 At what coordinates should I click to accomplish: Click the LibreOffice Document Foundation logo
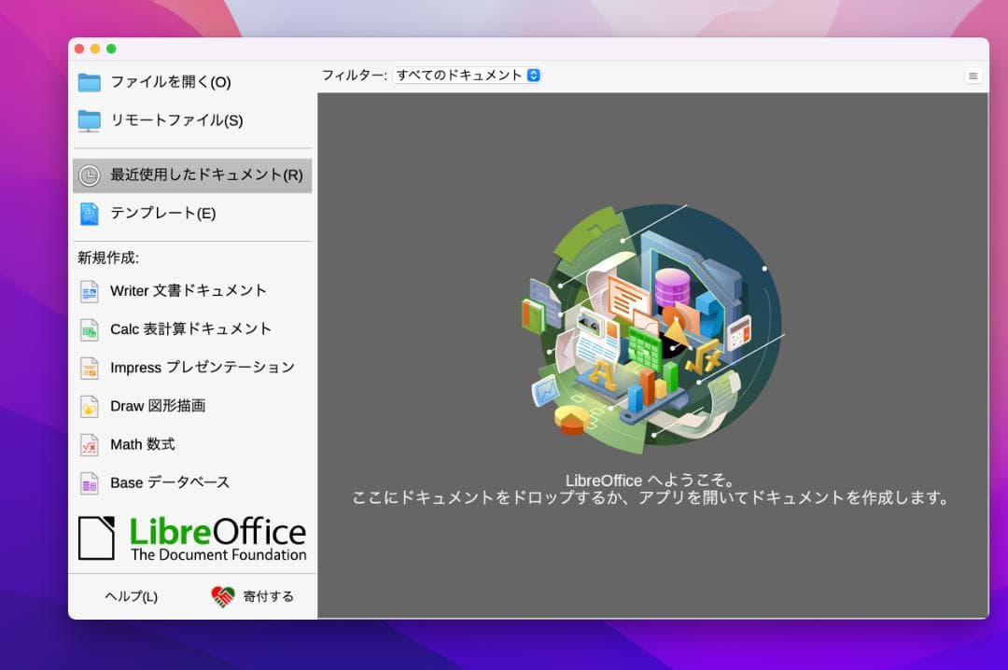tap(191, 537)
